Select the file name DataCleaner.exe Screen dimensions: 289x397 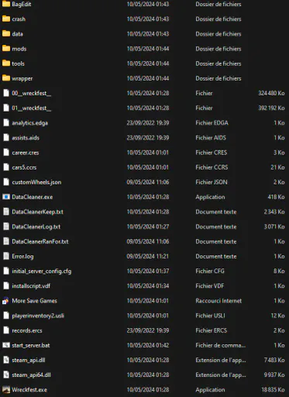[x=33, y=197]
